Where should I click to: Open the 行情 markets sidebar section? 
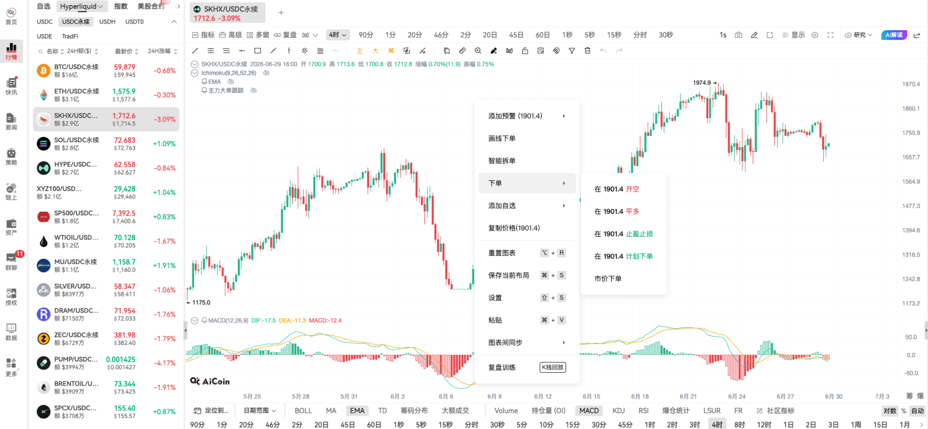point(11,51)
